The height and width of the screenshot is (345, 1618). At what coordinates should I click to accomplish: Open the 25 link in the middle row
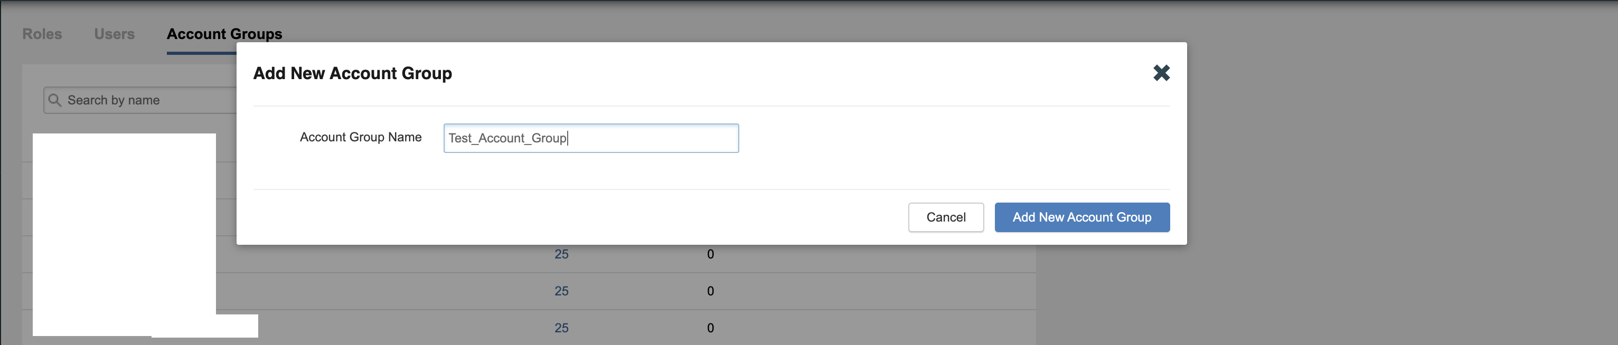pyautogui.click(x=561, y=291)
